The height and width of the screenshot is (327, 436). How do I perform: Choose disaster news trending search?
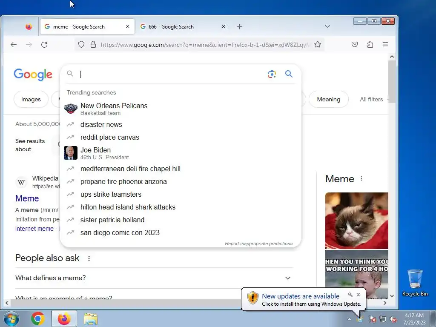point(181,124)
